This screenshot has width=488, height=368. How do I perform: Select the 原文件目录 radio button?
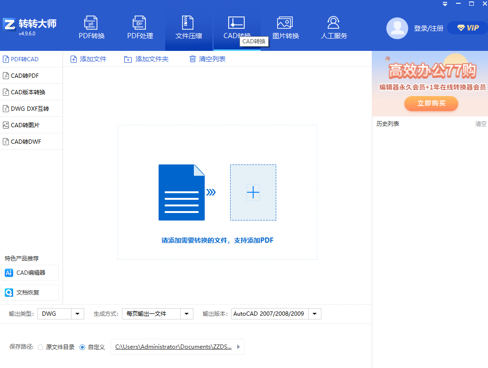point(40,347)
